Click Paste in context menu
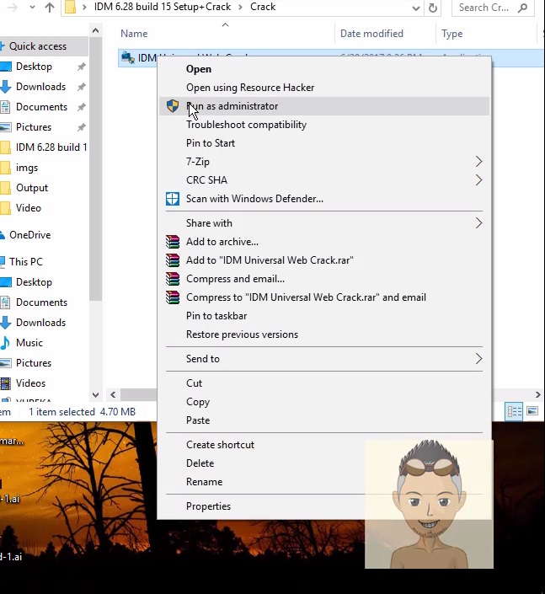 point(323,420)
